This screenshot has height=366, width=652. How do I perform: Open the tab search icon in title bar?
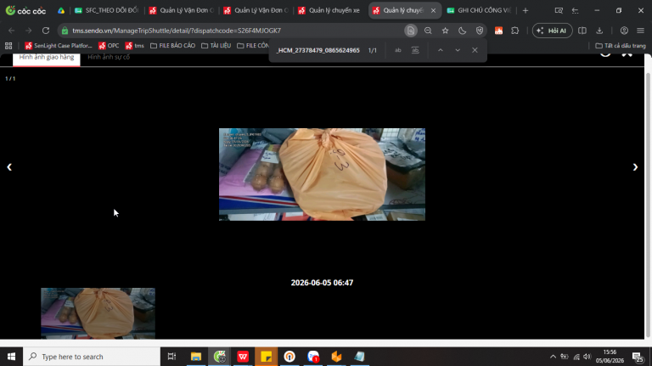tap(559, 10)
